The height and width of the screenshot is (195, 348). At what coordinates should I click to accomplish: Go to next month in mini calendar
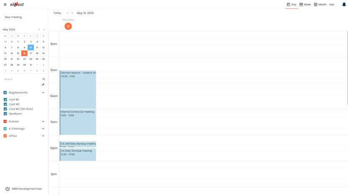click(44, 30)
